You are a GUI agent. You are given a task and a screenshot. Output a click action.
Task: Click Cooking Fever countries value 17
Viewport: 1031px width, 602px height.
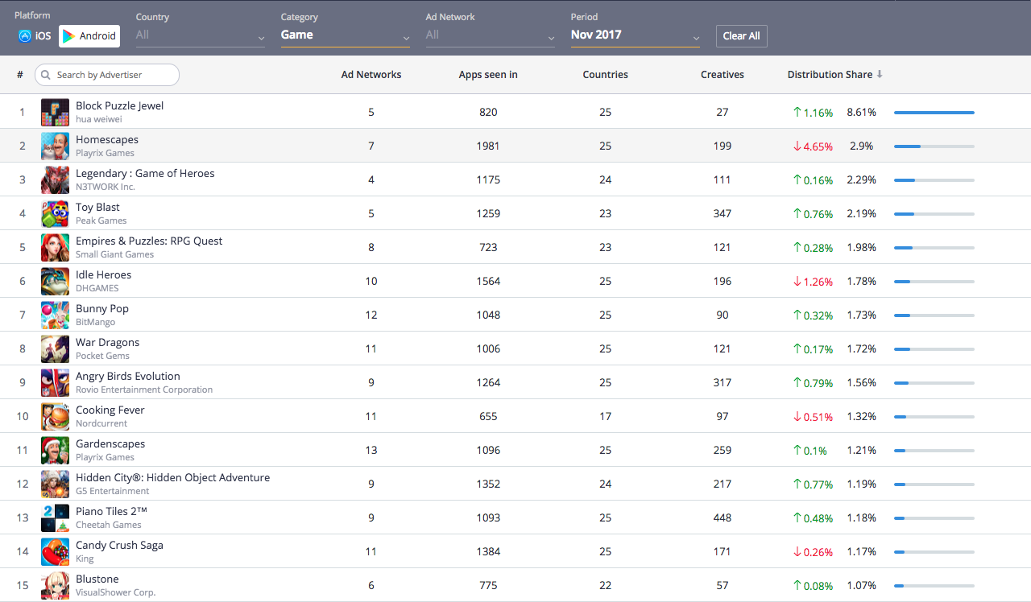point(606,417)
